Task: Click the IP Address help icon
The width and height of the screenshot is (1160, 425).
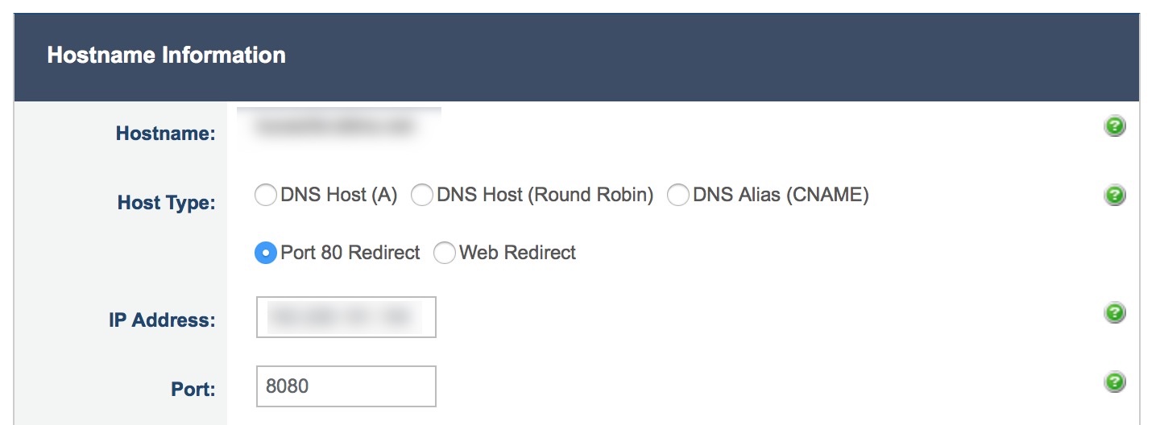Action: [1115, 313]
